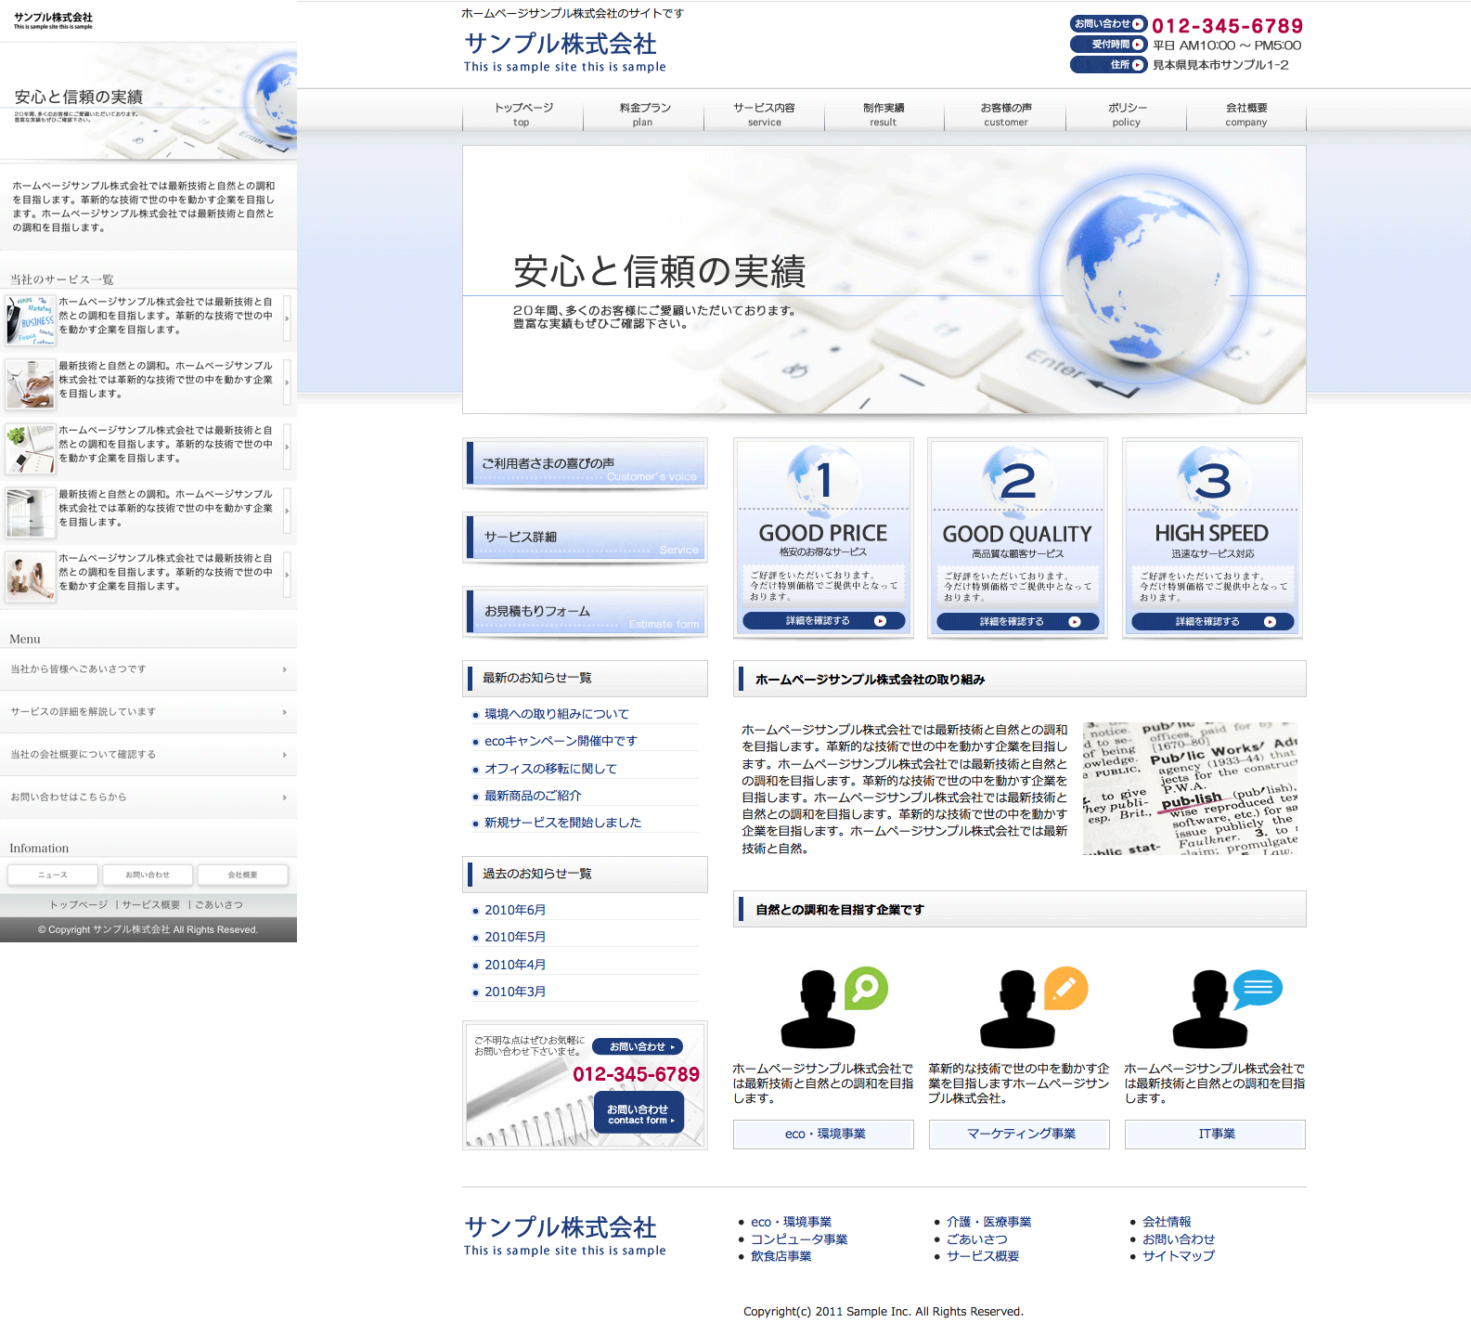The image size is (1471, 1323).
Task: Open the サービス内容 service navigation tab
Action: 764,114
